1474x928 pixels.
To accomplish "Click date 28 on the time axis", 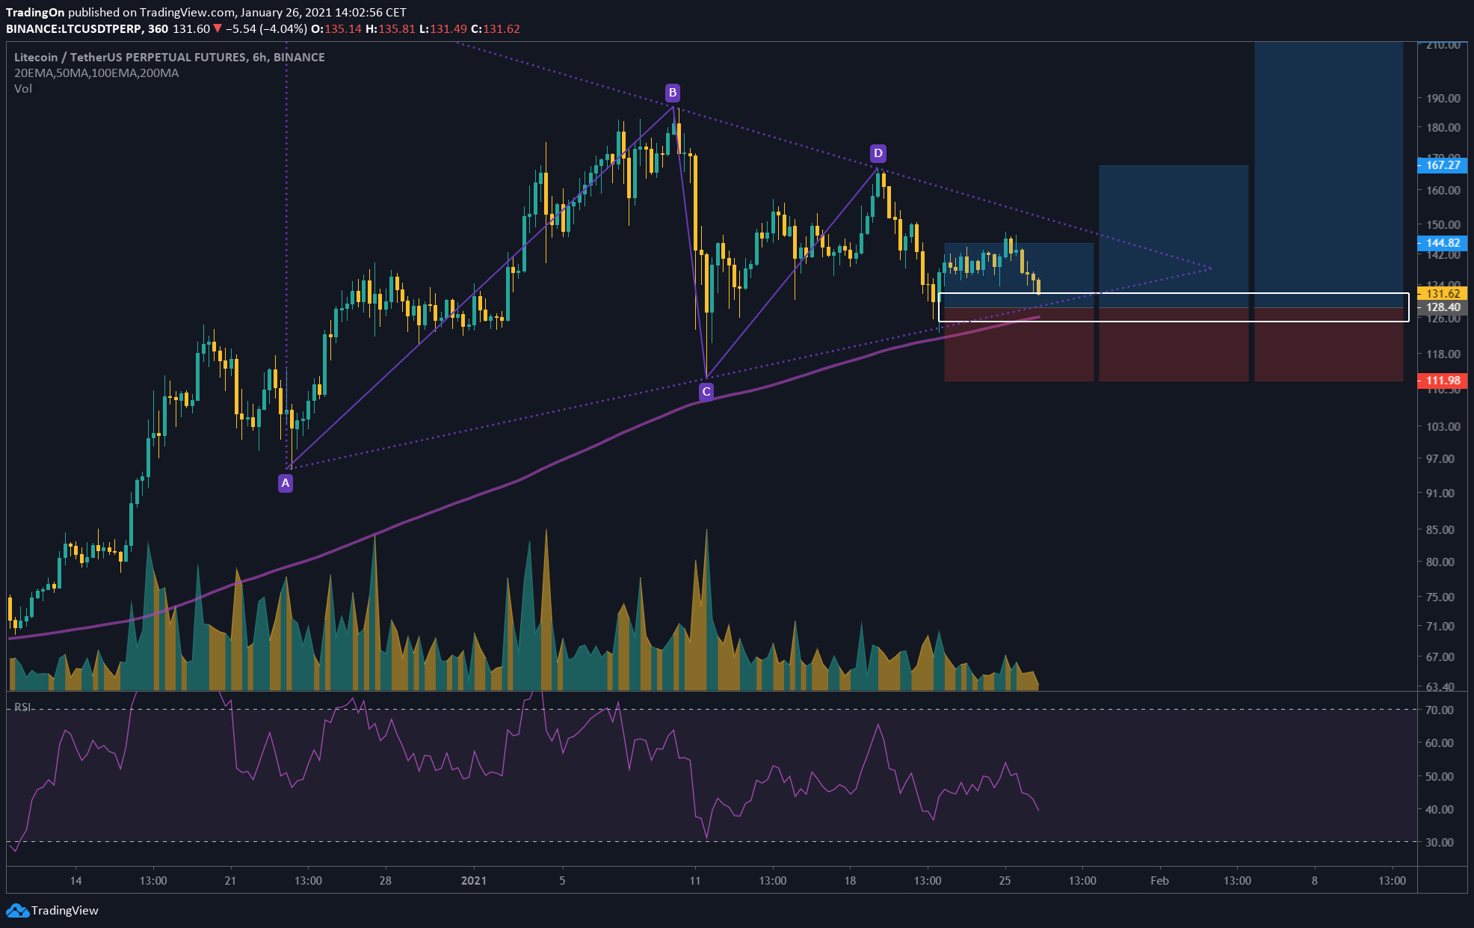I will click(x=385, y=880).
